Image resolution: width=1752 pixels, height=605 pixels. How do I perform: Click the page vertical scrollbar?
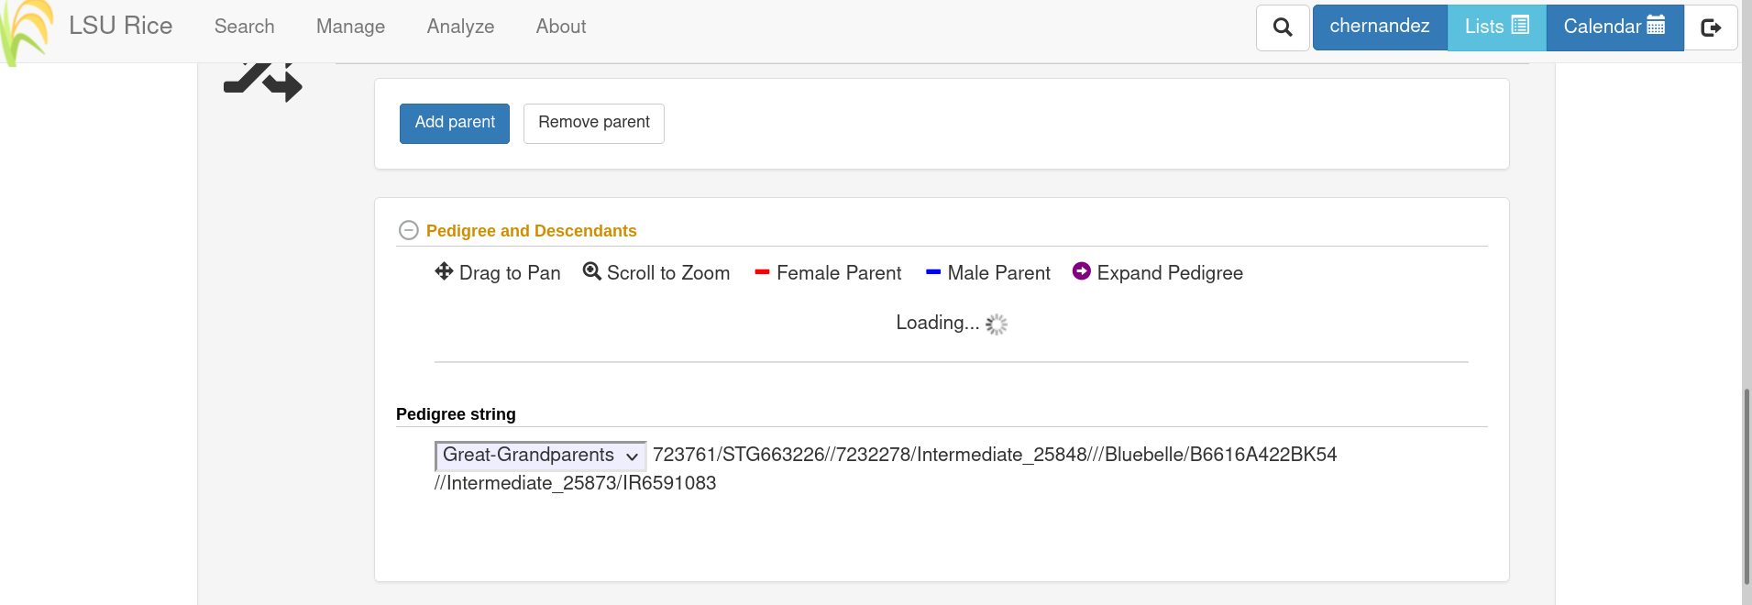click(x=1746, y=486)
